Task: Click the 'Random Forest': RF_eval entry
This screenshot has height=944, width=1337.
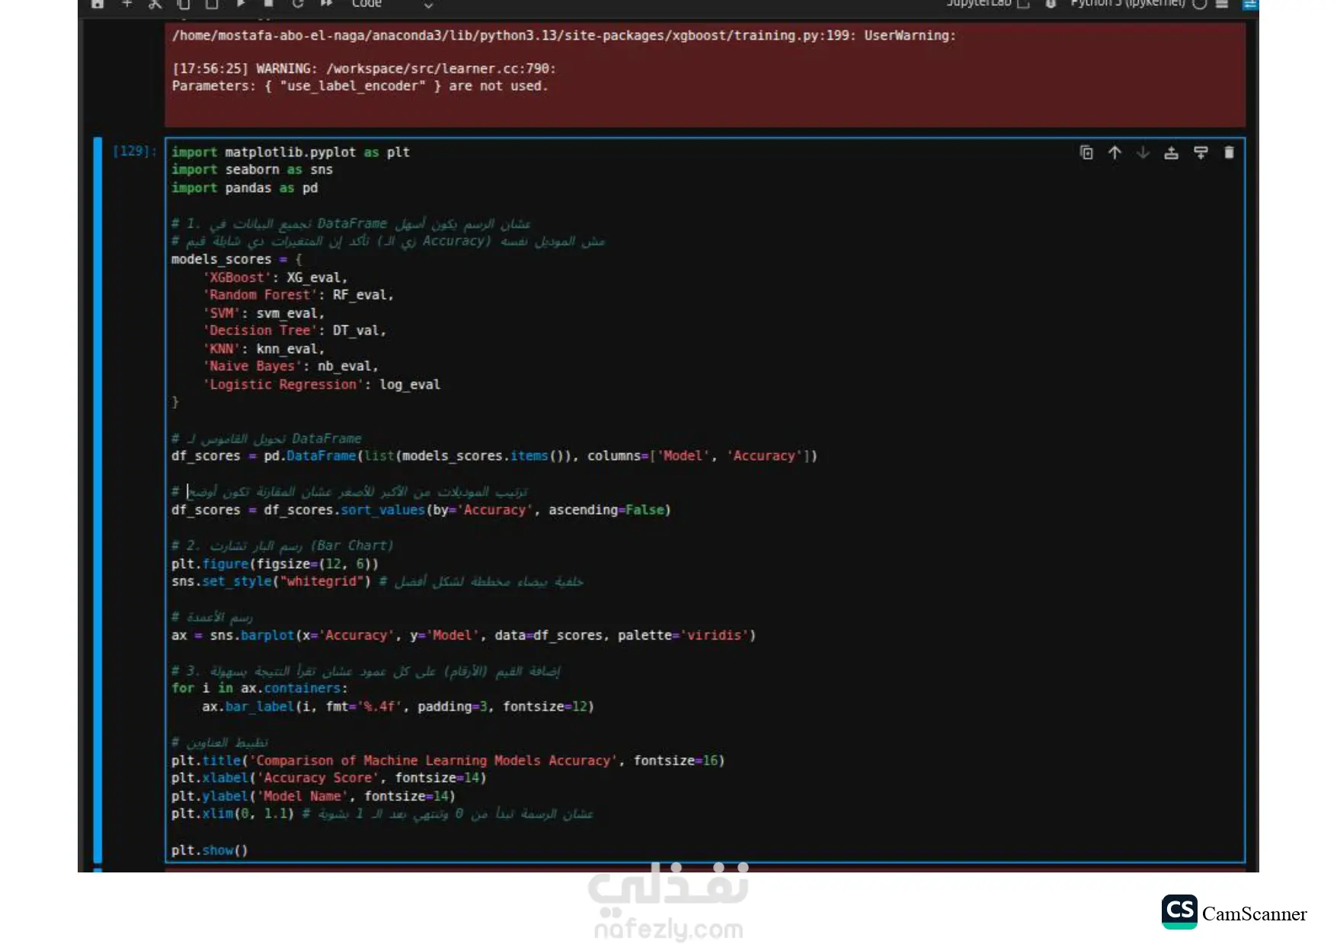Action: point(298,295)
